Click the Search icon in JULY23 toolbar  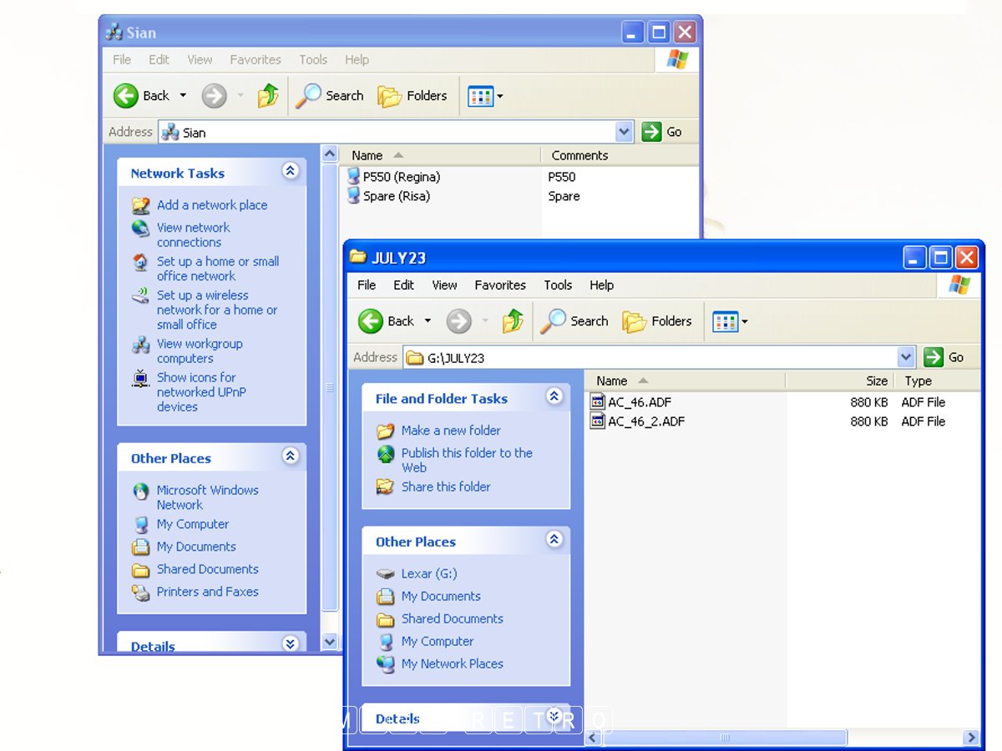[574, 321]
